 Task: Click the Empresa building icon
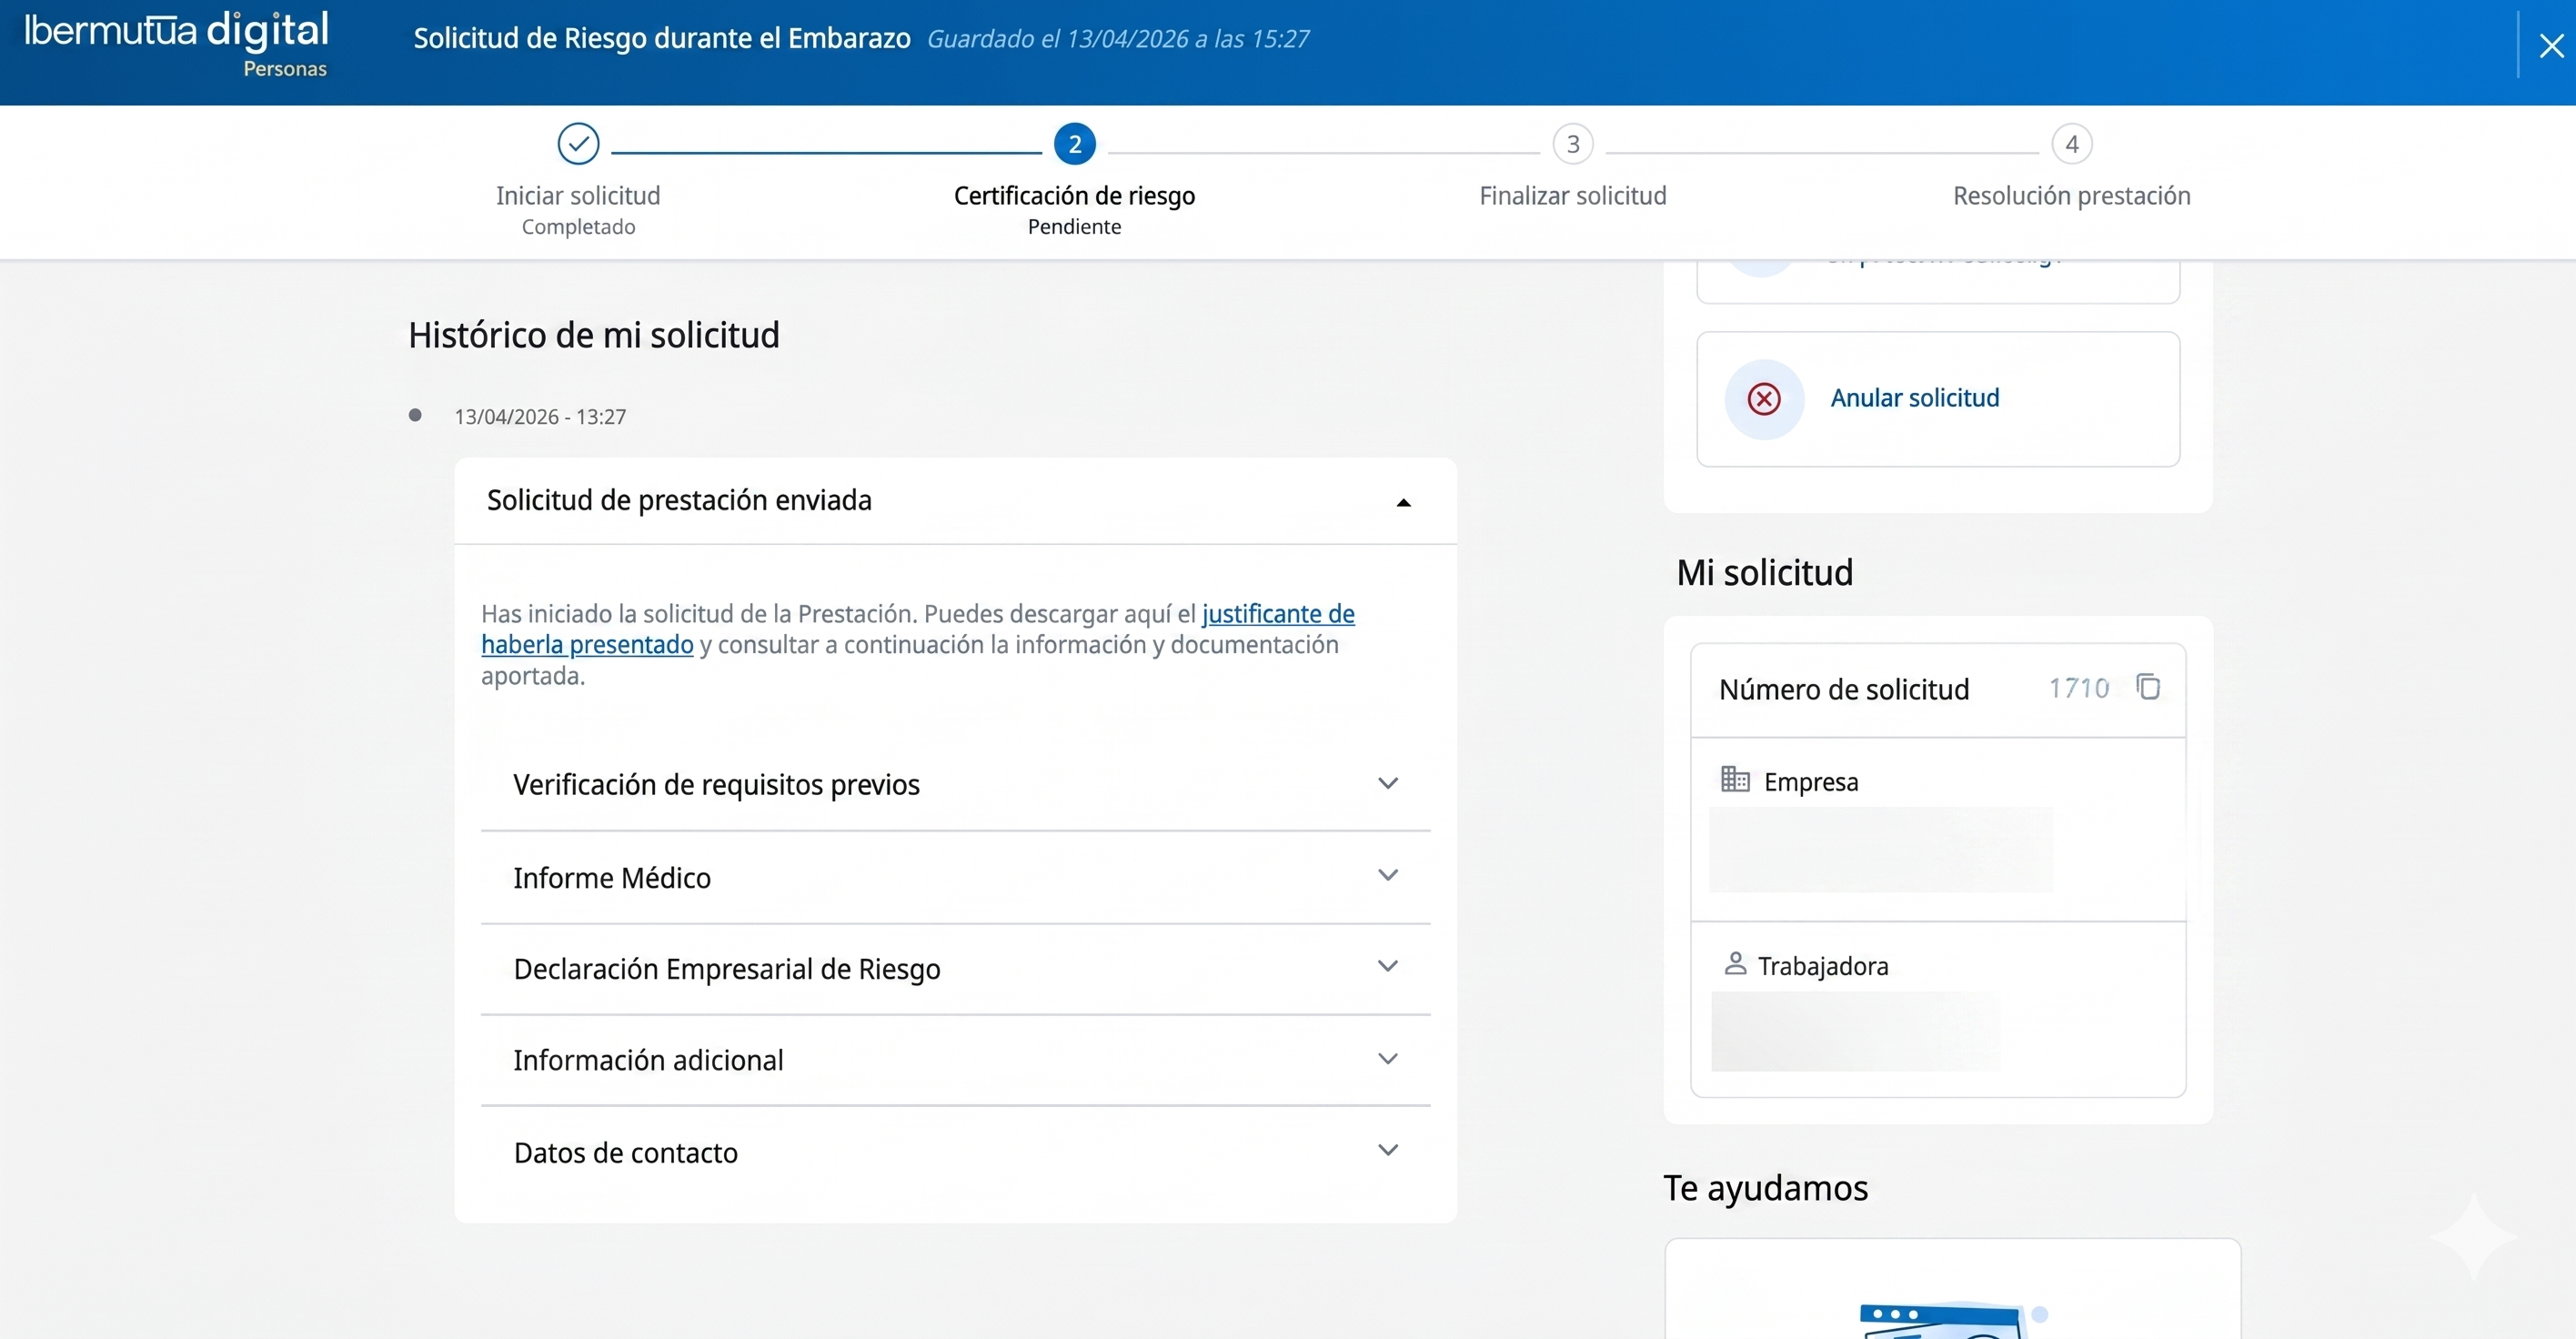pyautogui.click(x=1735, y=779)
